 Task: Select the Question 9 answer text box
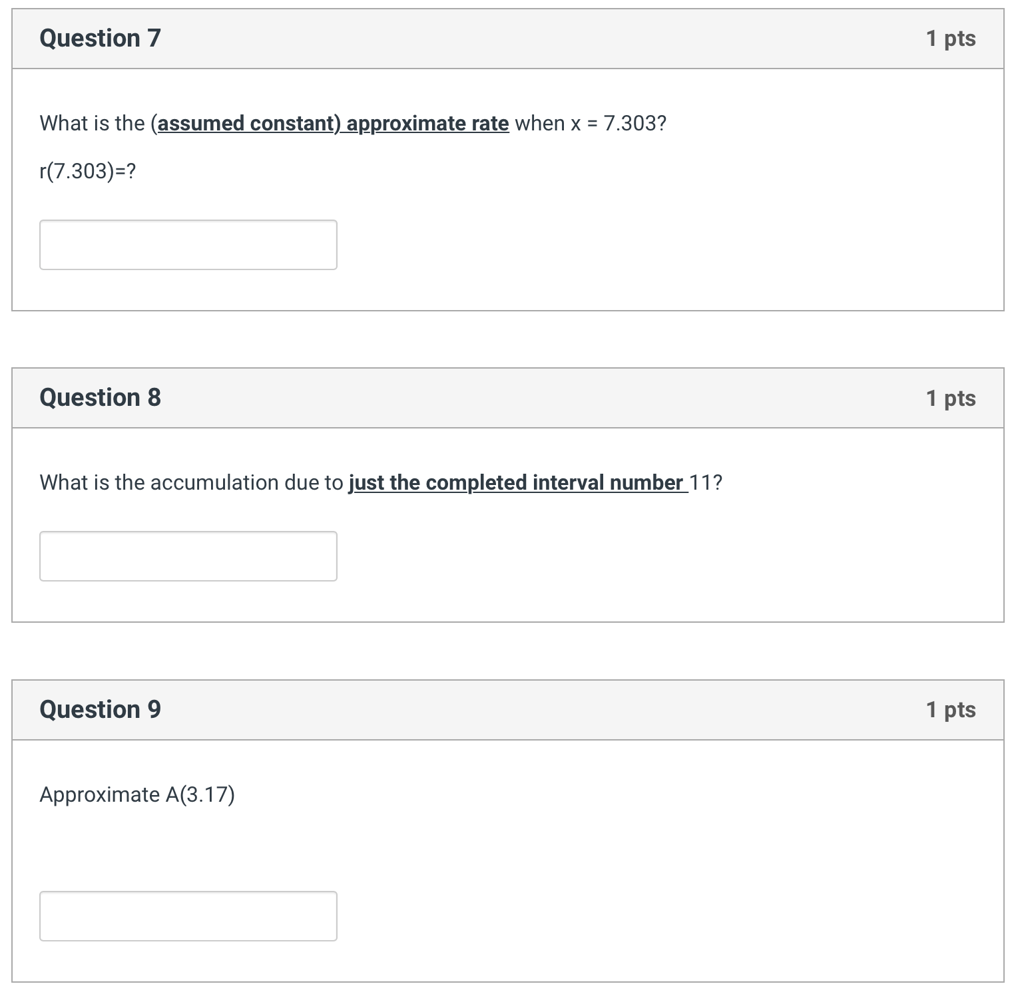click(188, 916)
